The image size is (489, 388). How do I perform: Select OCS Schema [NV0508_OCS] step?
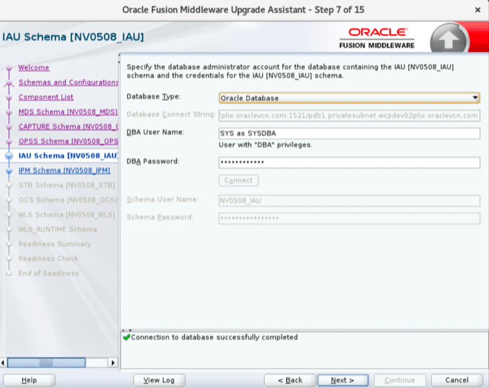pos(68,200)
